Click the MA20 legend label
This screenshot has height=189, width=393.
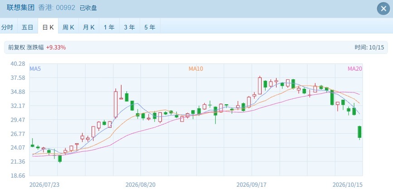coord(354,69)
